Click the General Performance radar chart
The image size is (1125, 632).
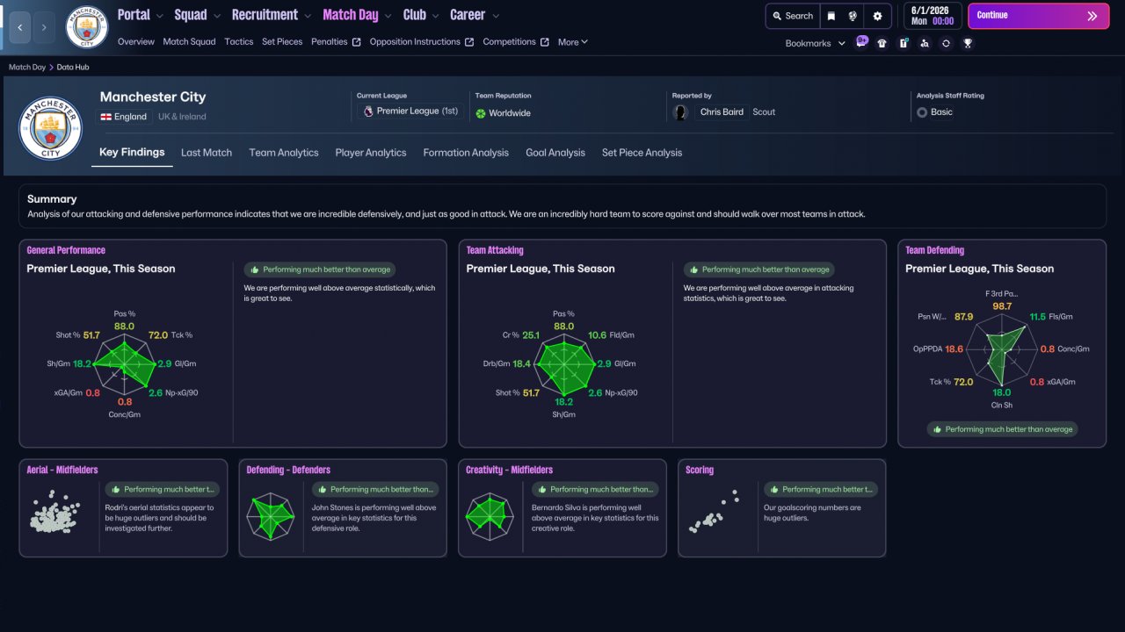[124, 363]
